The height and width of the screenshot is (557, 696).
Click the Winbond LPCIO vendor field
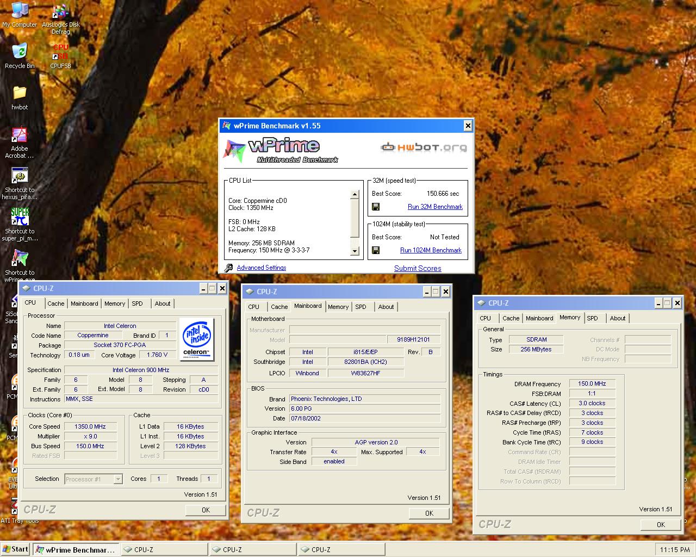pos(308,373)
